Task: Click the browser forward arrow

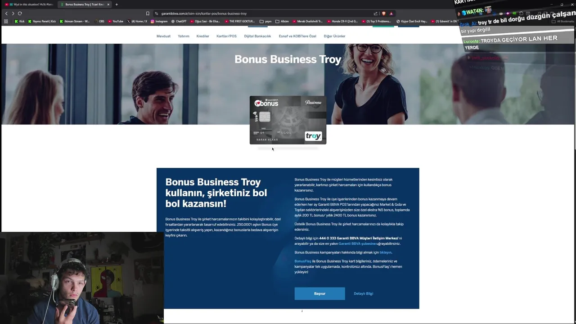Action: point(13,13)
